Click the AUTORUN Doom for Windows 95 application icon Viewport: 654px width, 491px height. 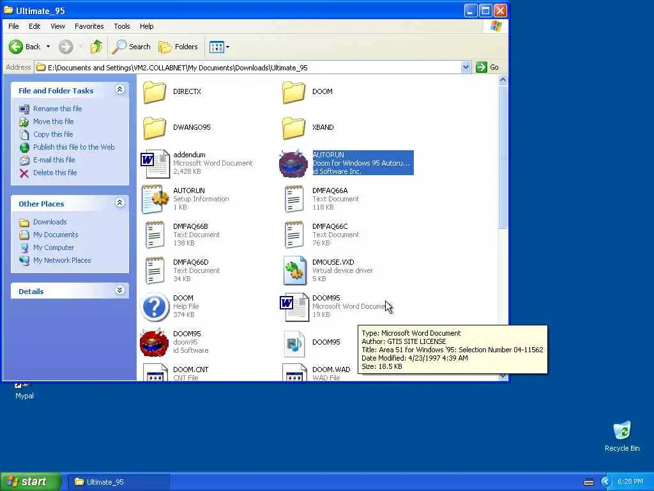point(294,163)
